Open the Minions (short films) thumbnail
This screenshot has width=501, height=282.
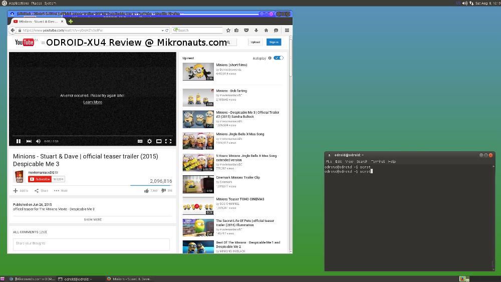point(198,72)
